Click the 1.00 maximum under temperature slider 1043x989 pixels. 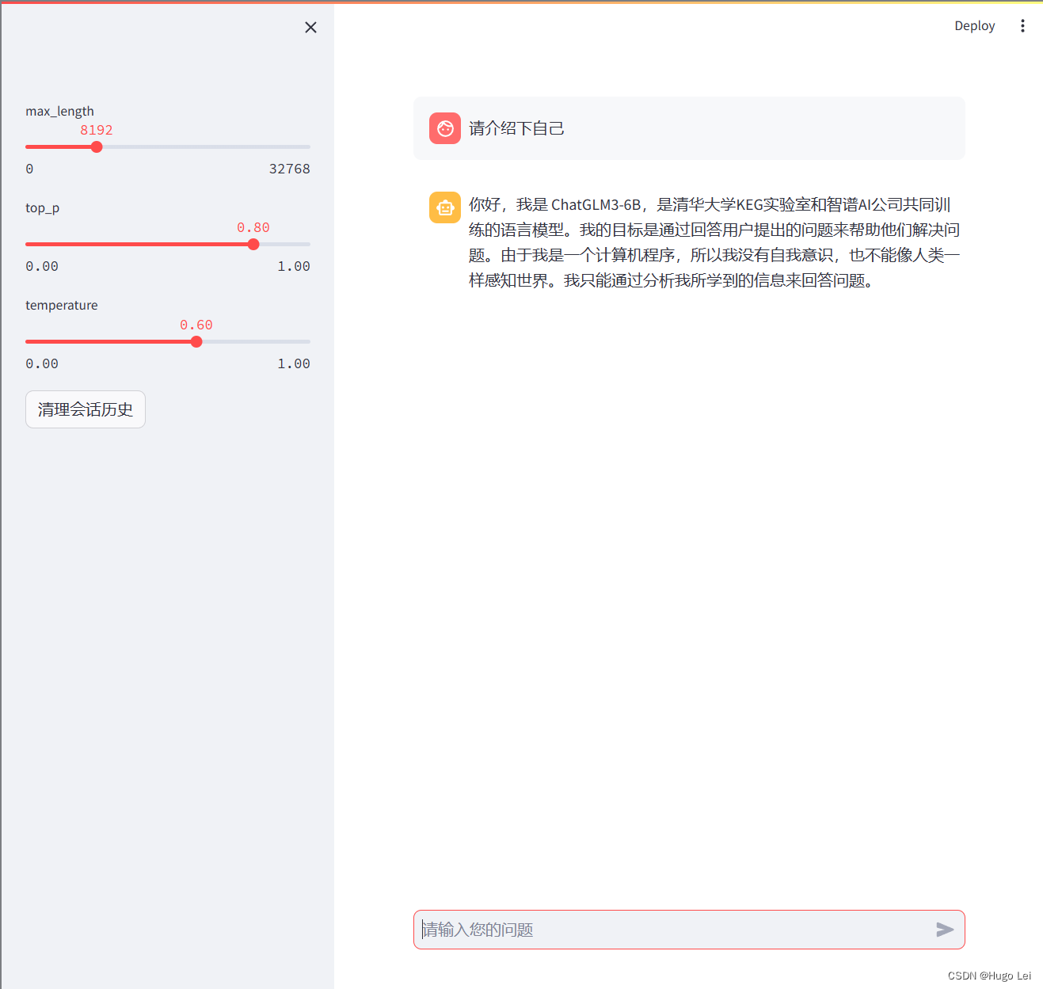pyautogui.click(x=294, y=363)
